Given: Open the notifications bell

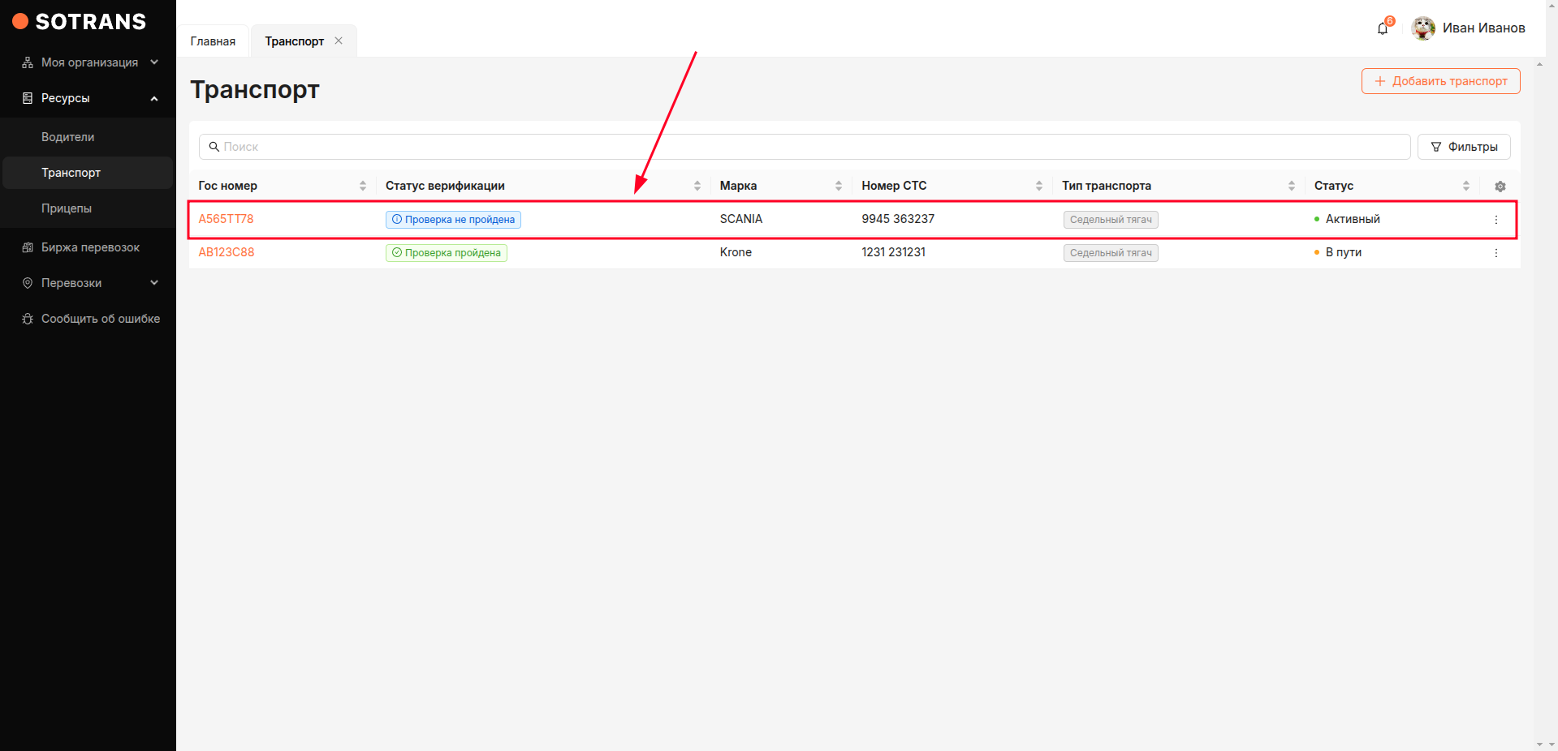Looking at the screenshot, I should (1383, 29).
